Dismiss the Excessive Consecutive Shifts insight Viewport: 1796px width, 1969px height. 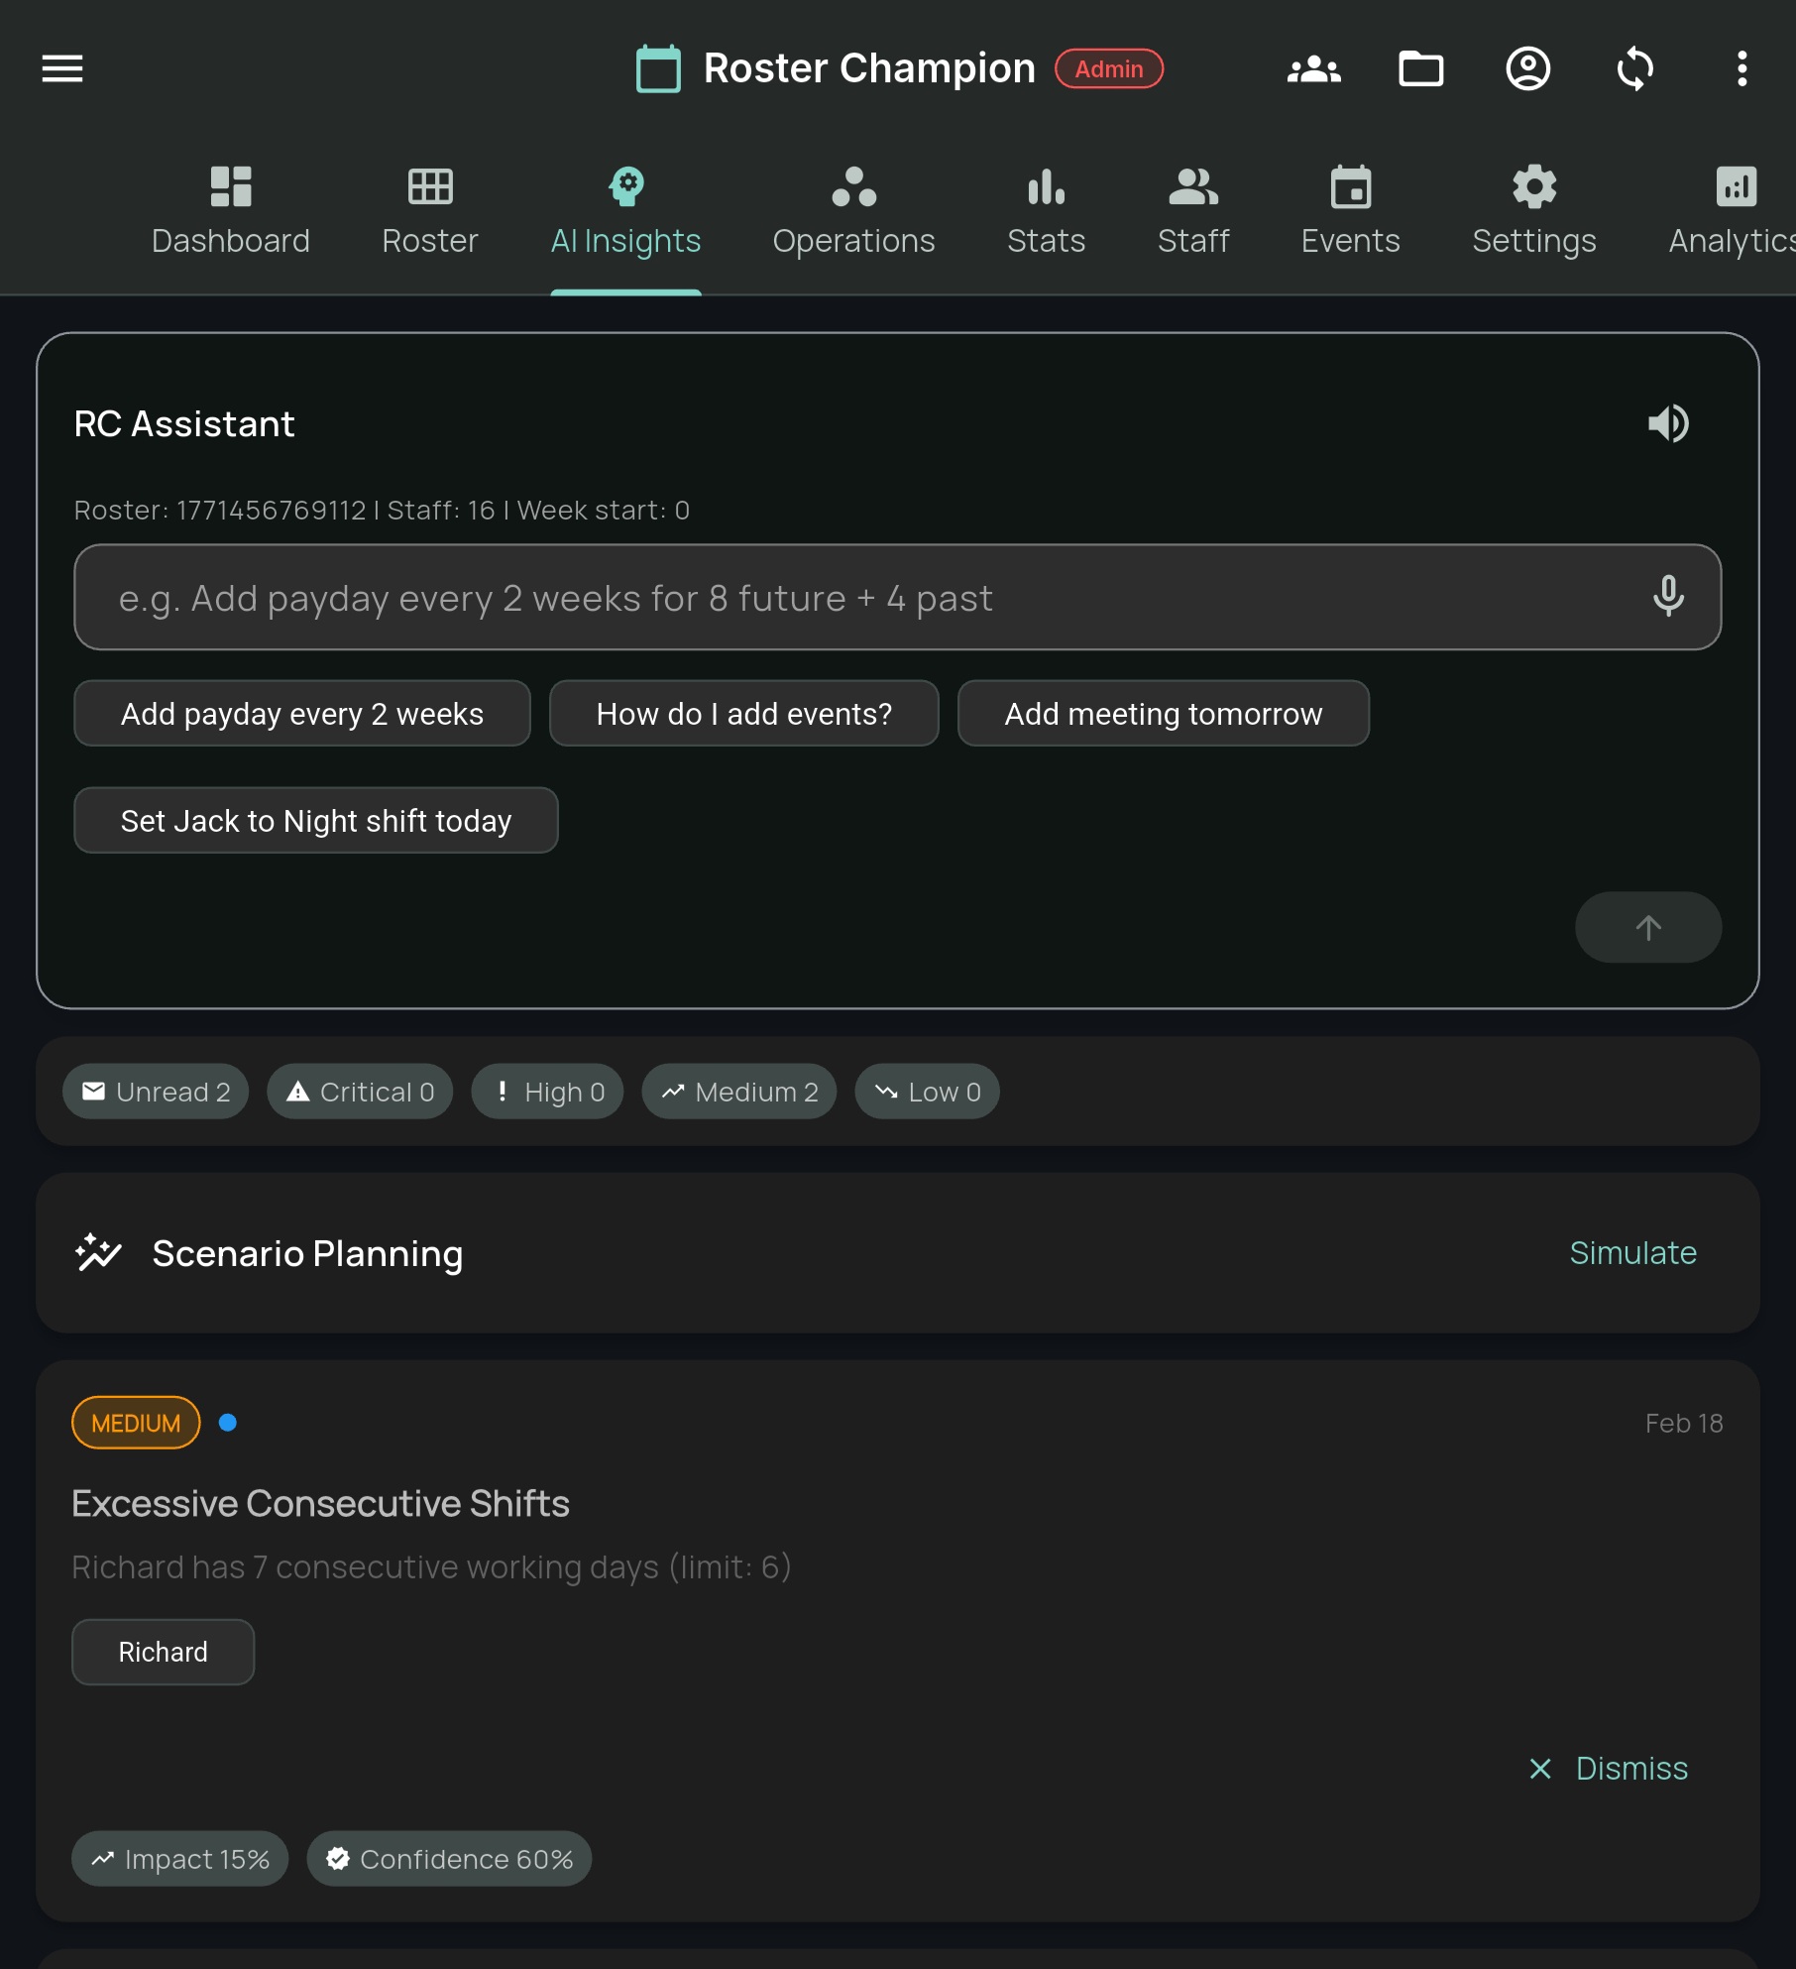(x=1609, y=1768)
